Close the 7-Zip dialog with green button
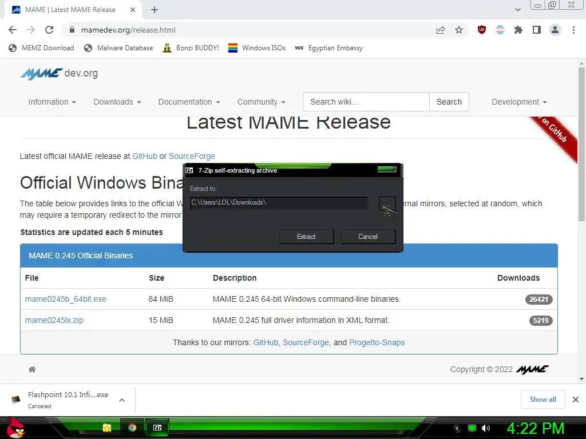The width and height of the screenshot is (586, 439). point(386,169)
